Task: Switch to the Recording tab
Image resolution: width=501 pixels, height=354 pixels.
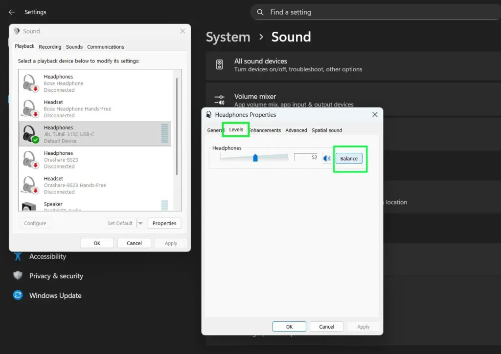Action: coord(50,47)
